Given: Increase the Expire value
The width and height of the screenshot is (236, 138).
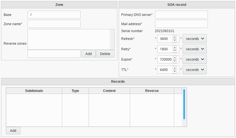Looking at the screenshot, I should (175, 58).
